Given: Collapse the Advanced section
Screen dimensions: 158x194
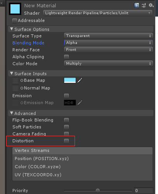Looking at the screenshot, I should [x=12, y=113].
